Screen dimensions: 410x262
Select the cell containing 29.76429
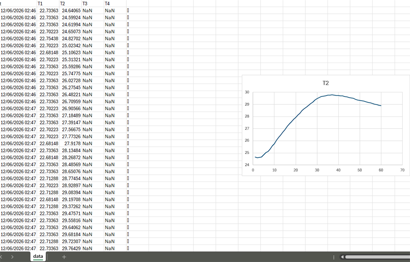pyautogui.click(x=70, y=249)
